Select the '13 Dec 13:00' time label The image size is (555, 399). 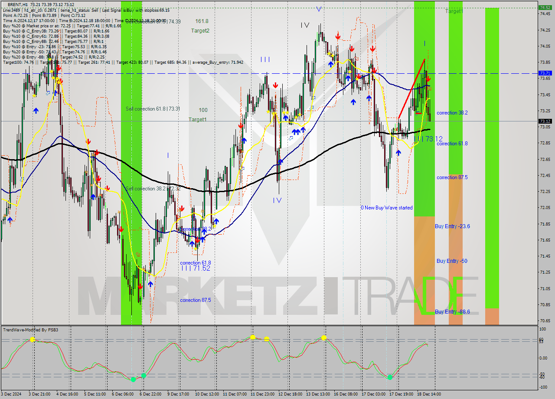pyautogui.click(x=318, y=394)
